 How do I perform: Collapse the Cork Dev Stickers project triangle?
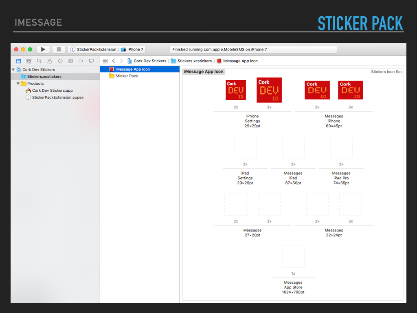click(13, 69)
